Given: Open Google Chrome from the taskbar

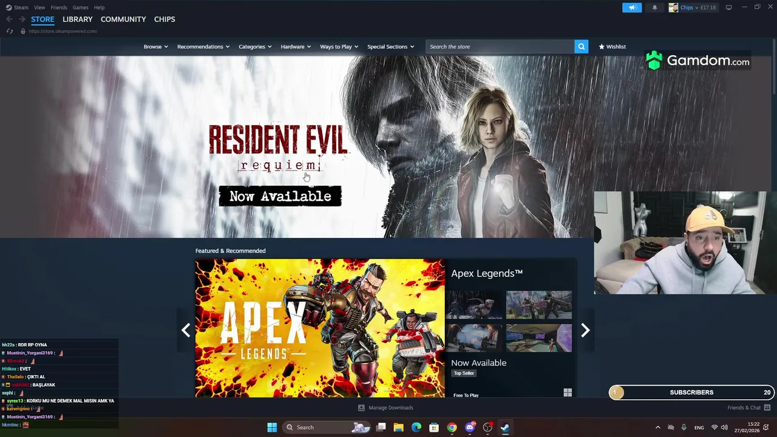Looking at the screenshot, I should (452, 427).
